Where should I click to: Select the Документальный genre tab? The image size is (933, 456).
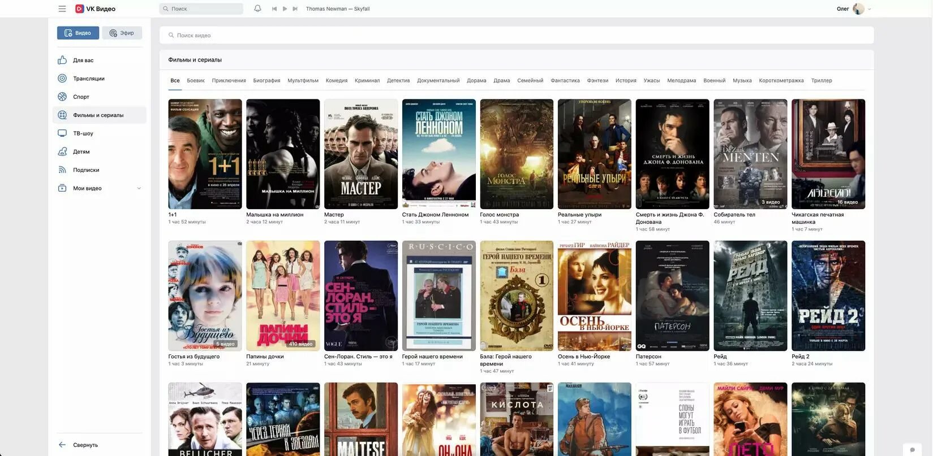pyautogui.click(x=438, y=80)
